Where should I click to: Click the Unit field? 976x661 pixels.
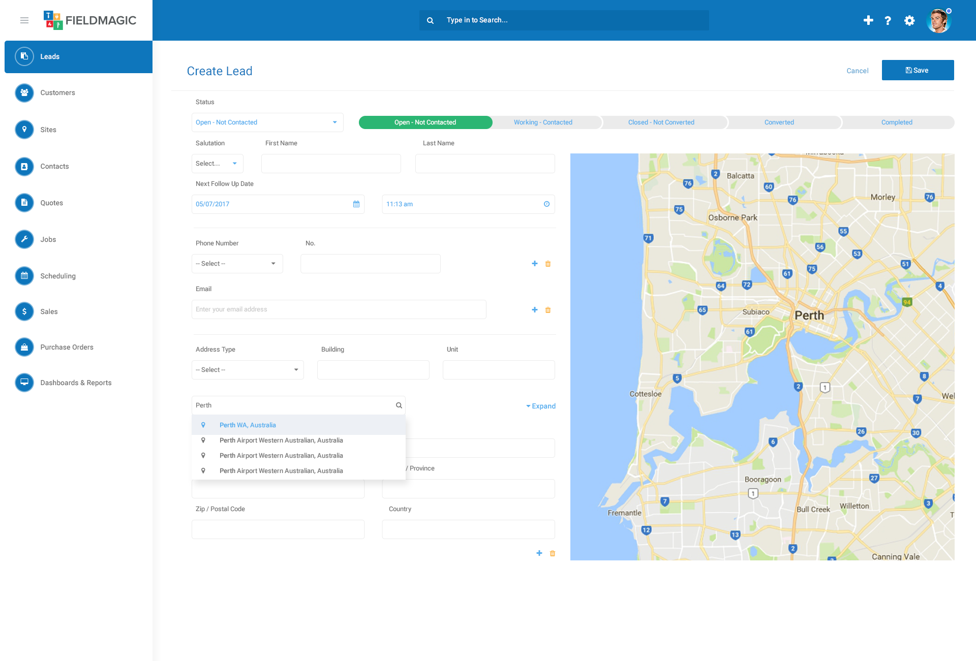[x=499, y=370]
